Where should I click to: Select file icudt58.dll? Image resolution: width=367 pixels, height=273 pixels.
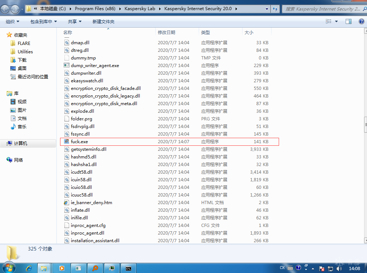pyautogui.click(x=81, y=172)
